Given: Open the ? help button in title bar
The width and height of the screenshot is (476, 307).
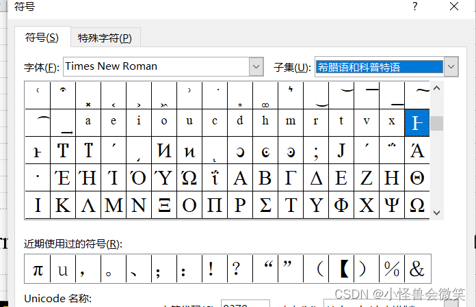Looking at the screenshot, I should pos(415,6).
